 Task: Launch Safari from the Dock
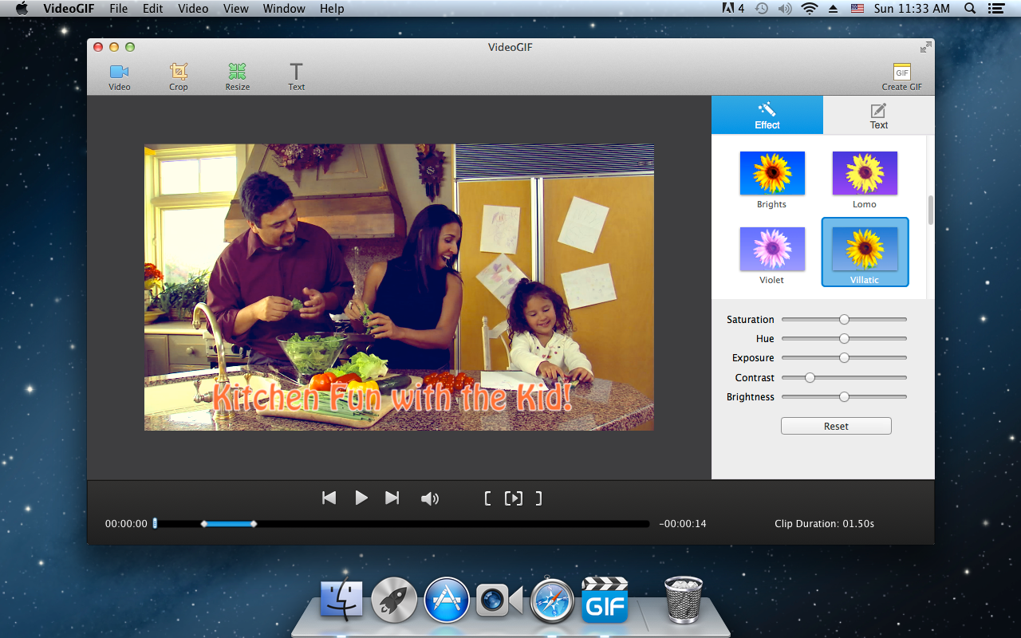tap(552, 600)
